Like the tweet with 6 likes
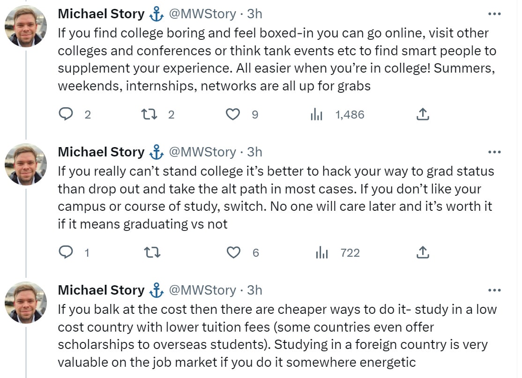 (x=233, y=253)
